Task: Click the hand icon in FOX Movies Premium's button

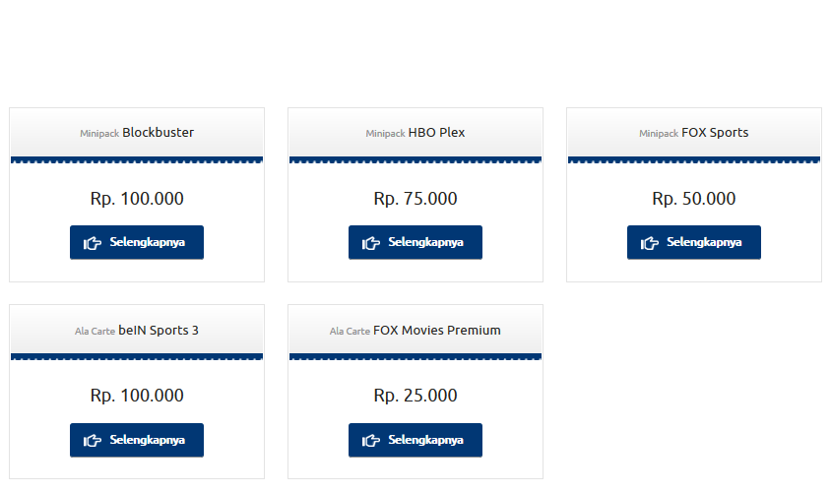Action: click(371, 441)
